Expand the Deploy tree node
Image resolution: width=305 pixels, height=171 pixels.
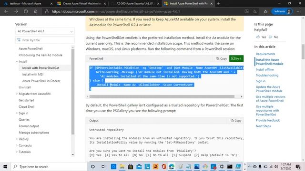pyautogui.click(x=17, y=139)
